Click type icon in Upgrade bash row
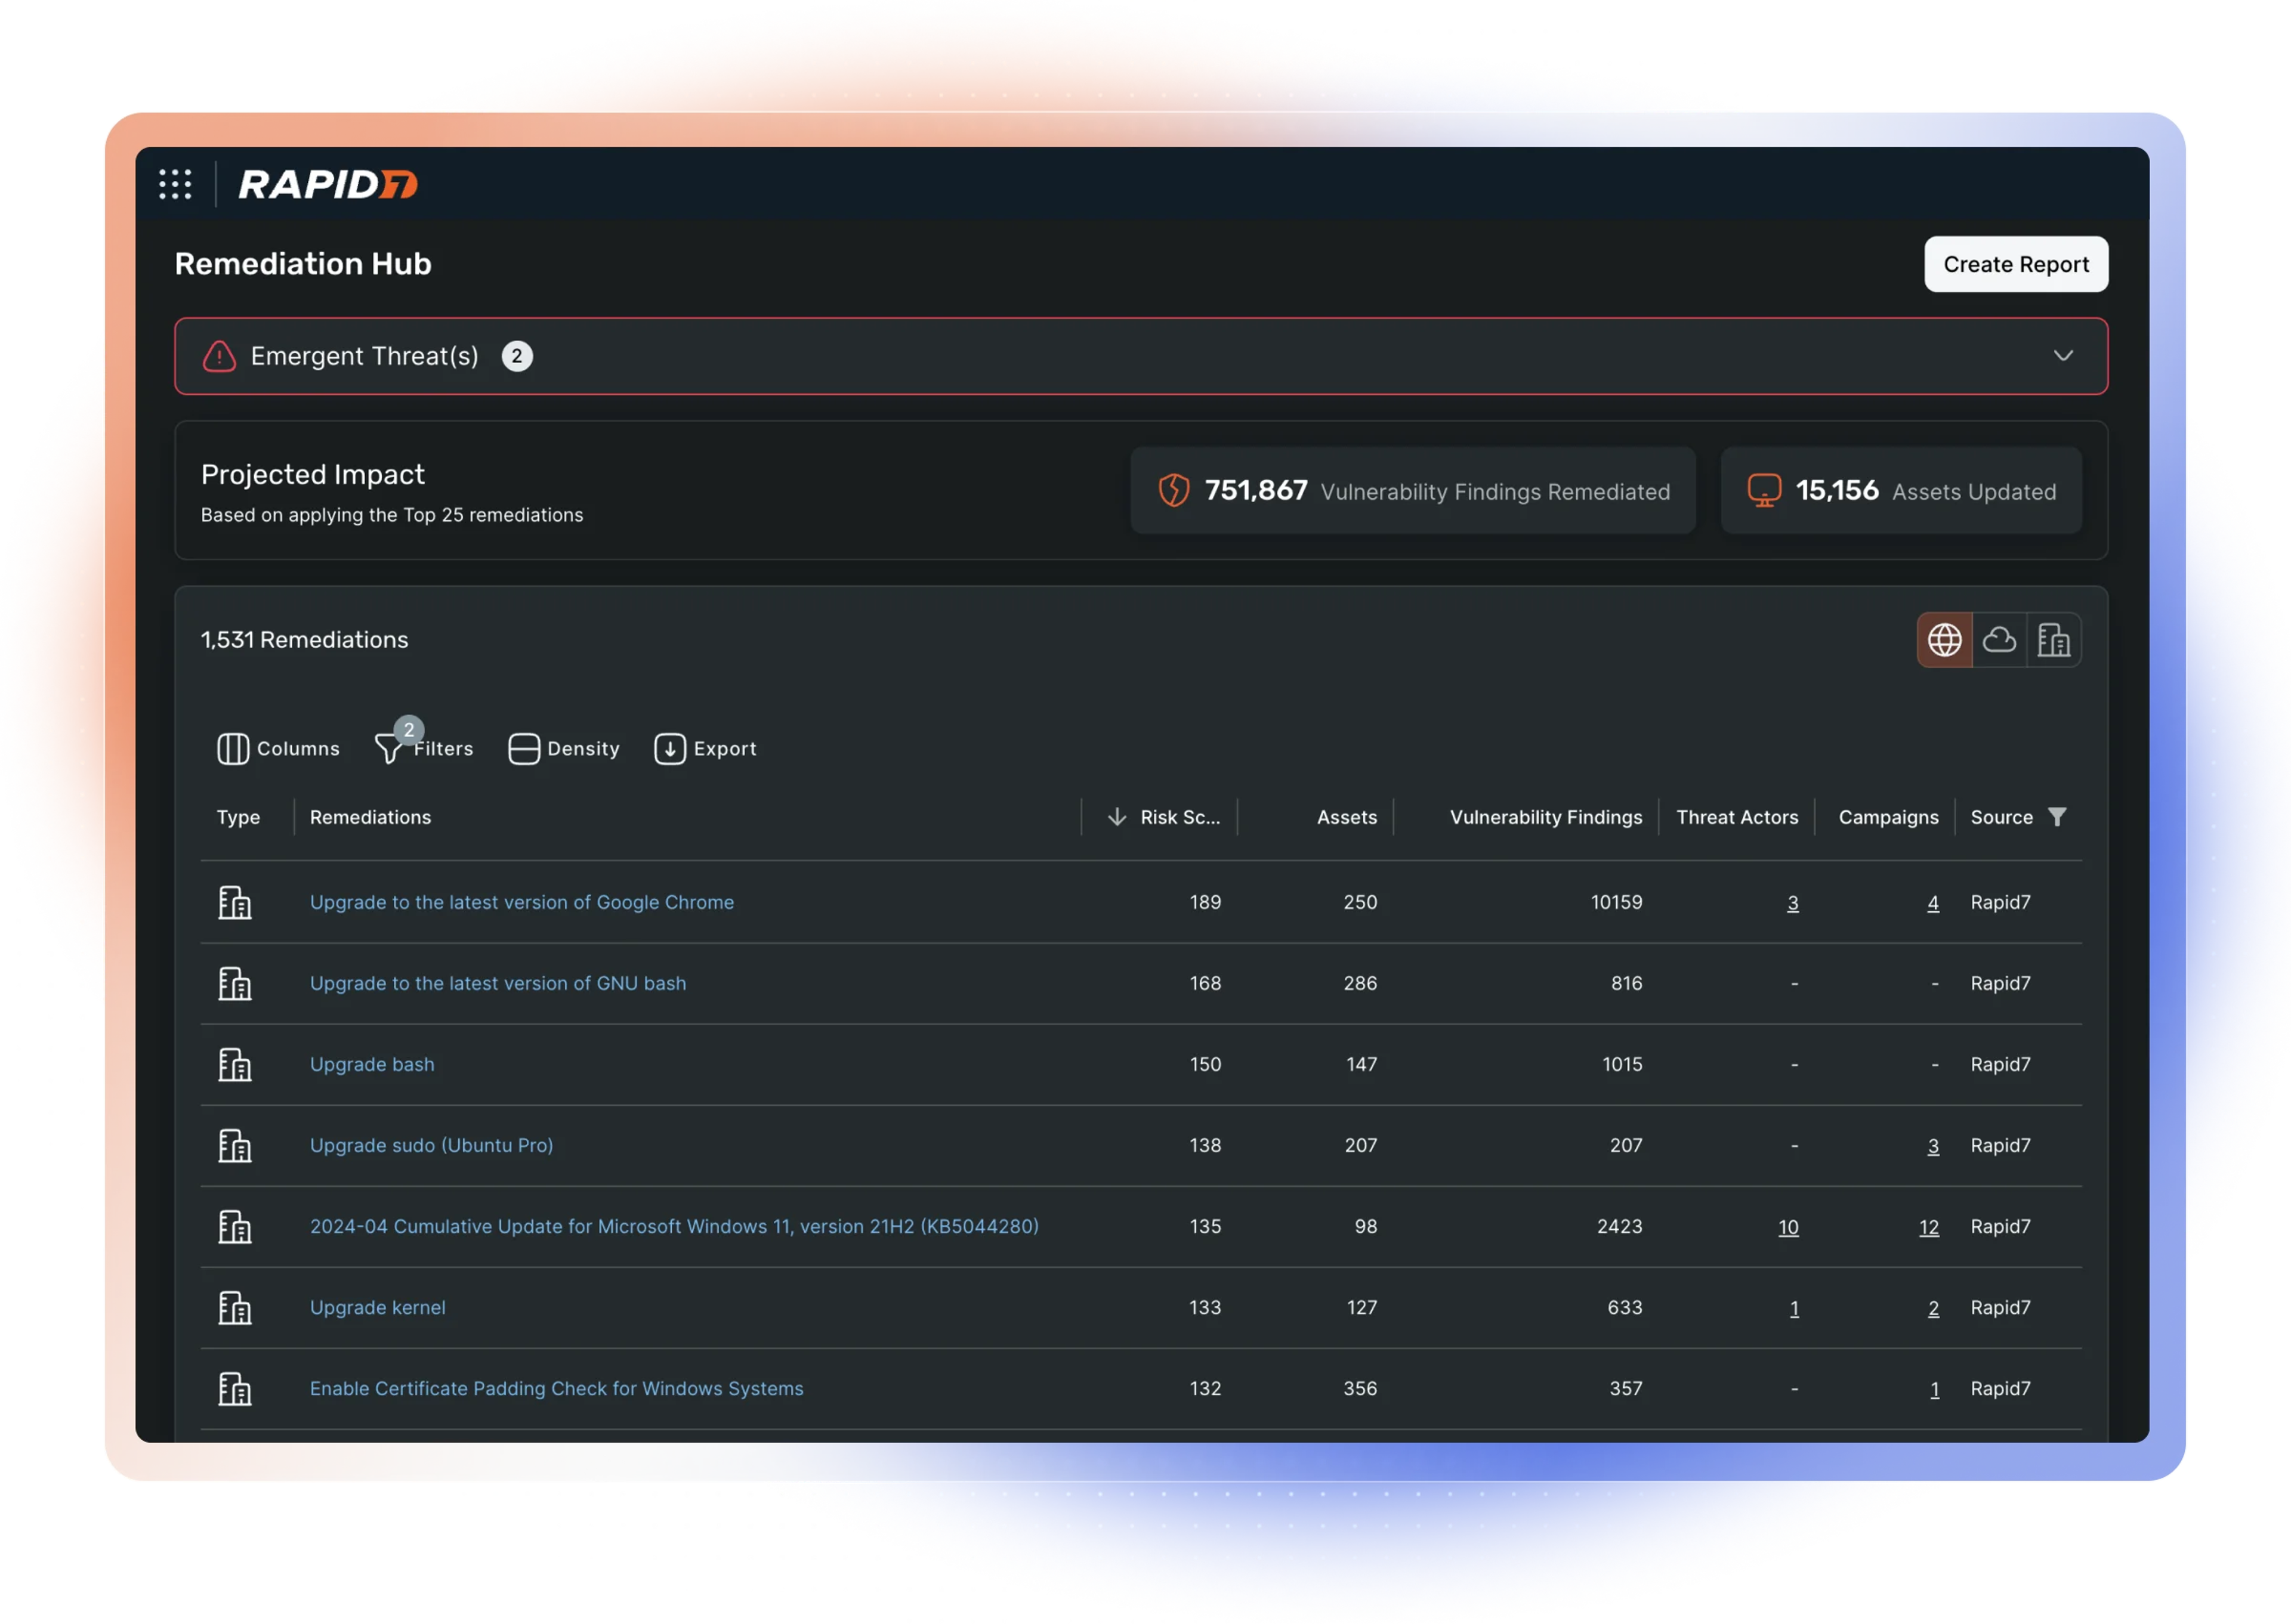Image resolution: width=2291 pixels, height=1624 pixels. (x=235, y=1064)
